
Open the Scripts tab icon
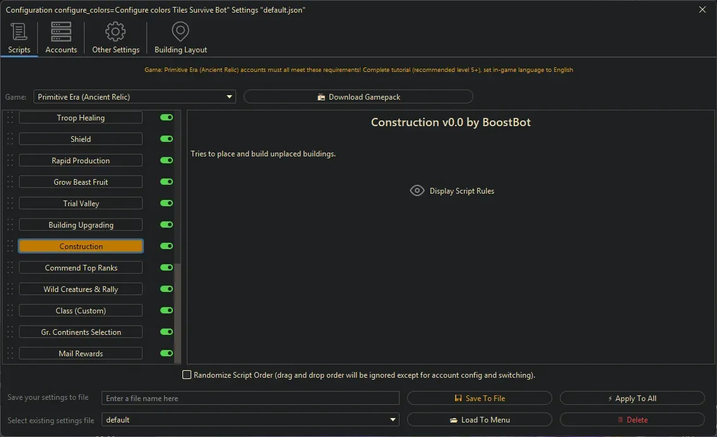(19, 32)
